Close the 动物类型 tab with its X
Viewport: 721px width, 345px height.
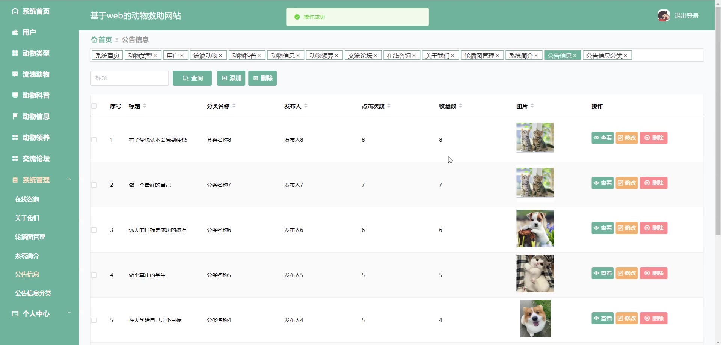pyautogui.click(x=155, y=56)
